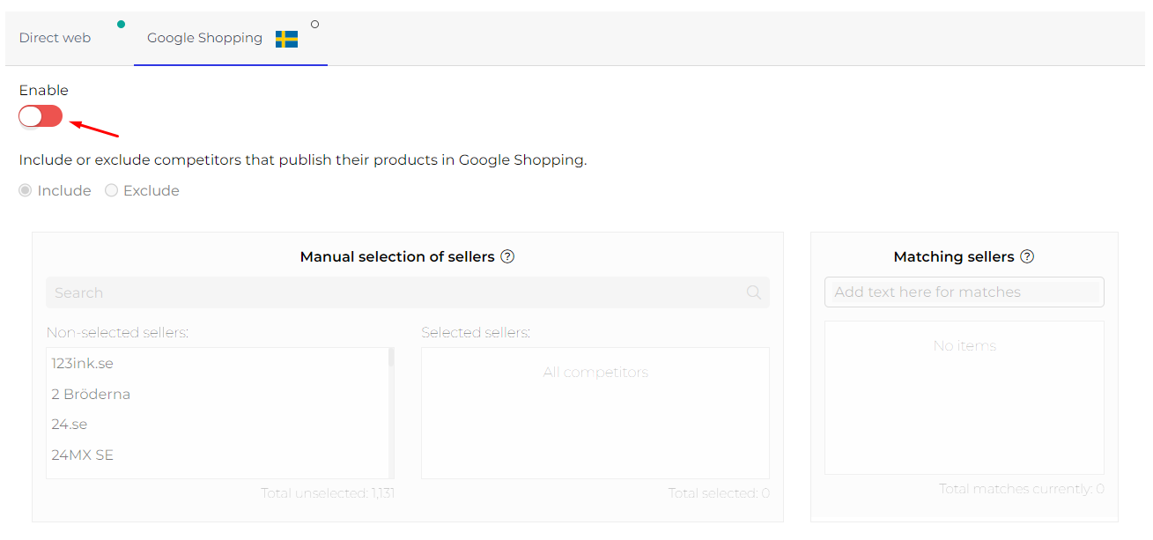The image size is (1153, 540).
Task: Select 123ink.se from non-selected sellers
Action: point(83,363)
